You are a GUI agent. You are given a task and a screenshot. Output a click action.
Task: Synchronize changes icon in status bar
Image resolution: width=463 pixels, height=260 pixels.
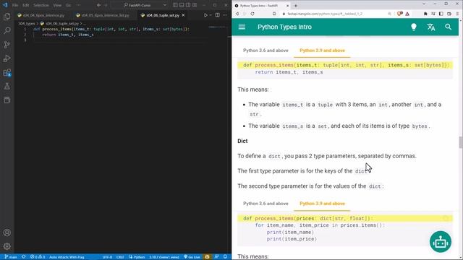[24, 257]
